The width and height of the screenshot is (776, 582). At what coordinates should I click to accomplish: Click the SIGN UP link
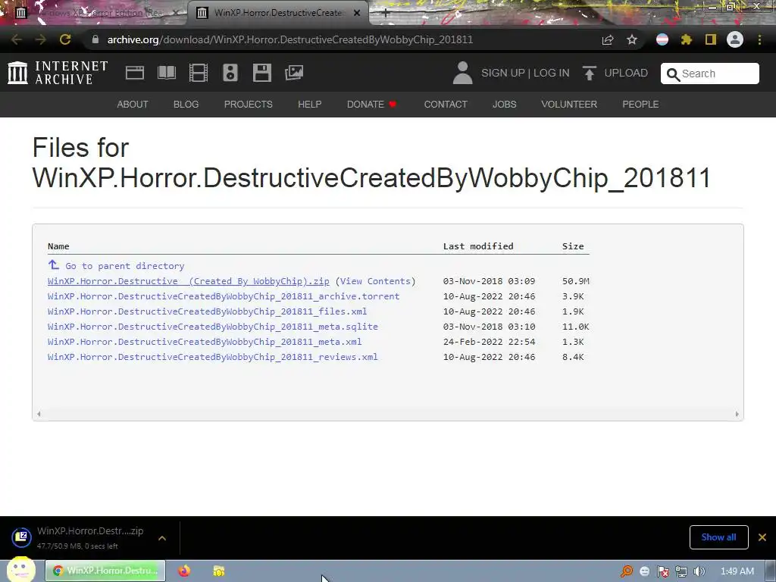(503, 73)
